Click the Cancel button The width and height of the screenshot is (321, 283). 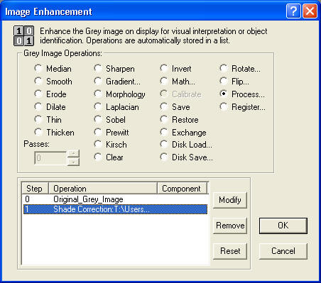(x=283, y=251)
